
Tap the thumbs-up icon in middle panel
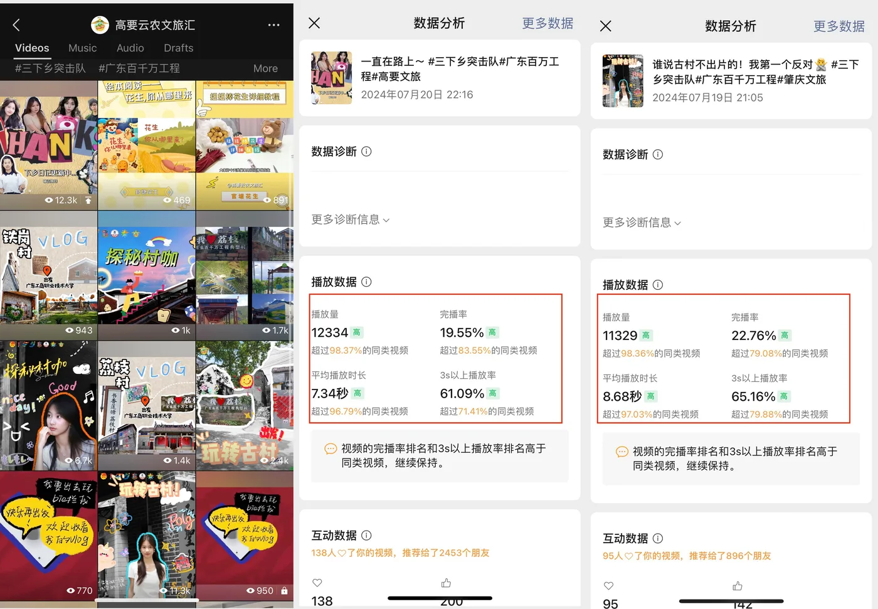click(x=446, y=583)
